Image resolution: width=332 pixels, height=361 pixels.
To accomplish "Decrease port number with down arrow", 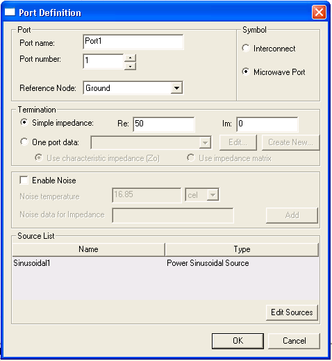I will [x=130, y=66].
